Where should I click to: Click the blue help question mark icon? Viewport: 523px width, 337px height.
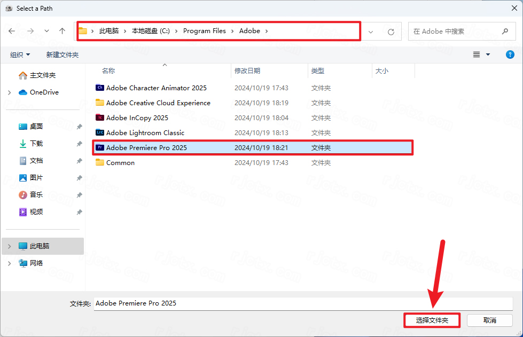click(x=510, y=54)
